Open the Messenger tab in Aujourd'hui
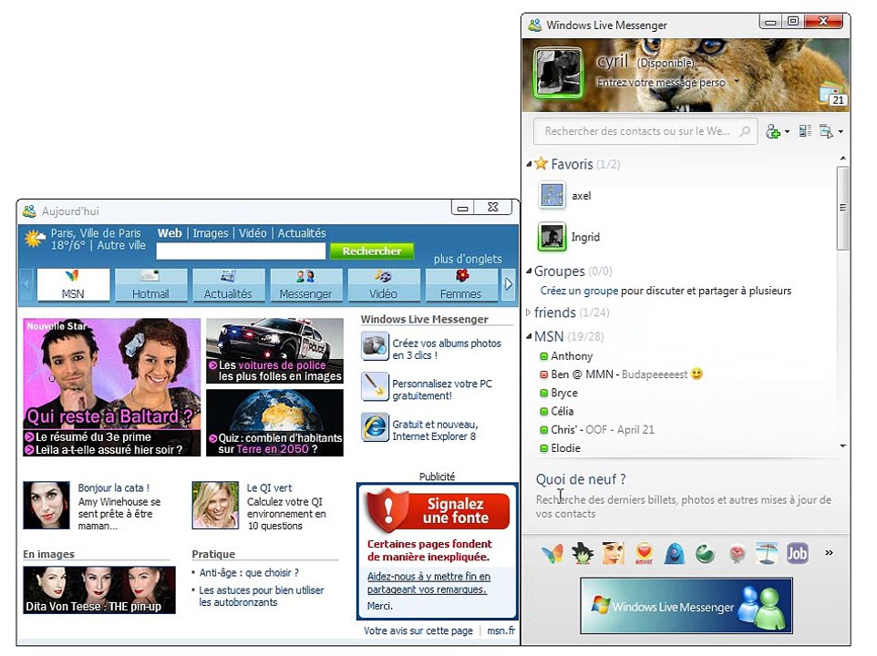Screen dimensions: 877x656 [x=306, y=284]
